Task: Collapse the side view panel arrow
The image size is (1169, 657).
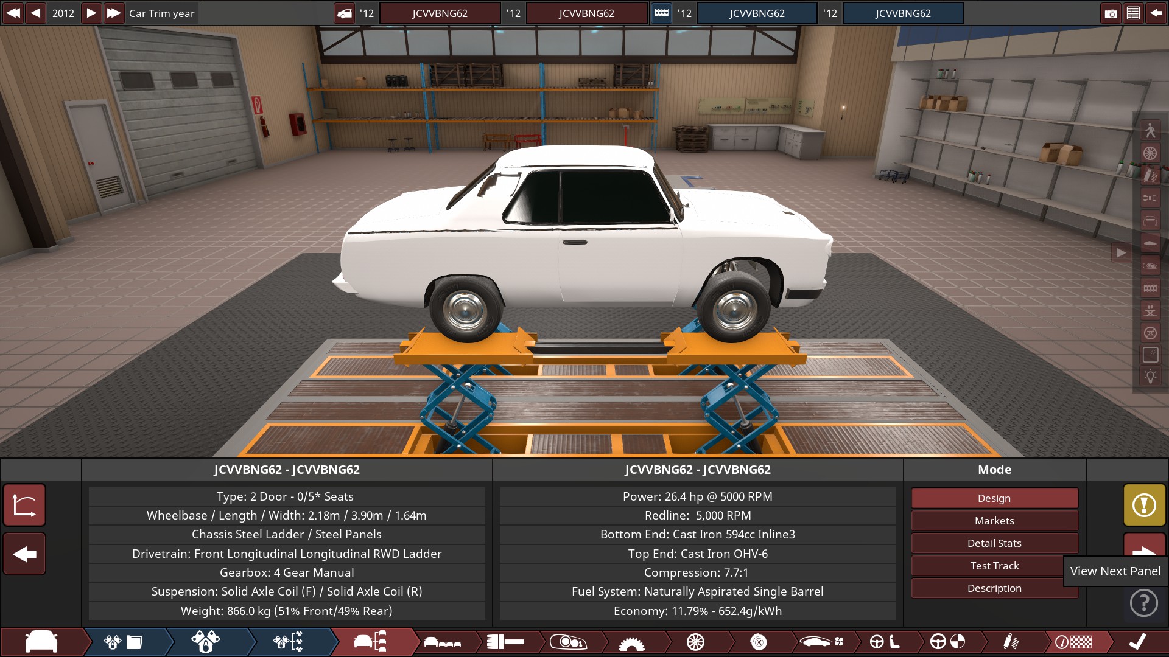Action: pos(1121,252)
